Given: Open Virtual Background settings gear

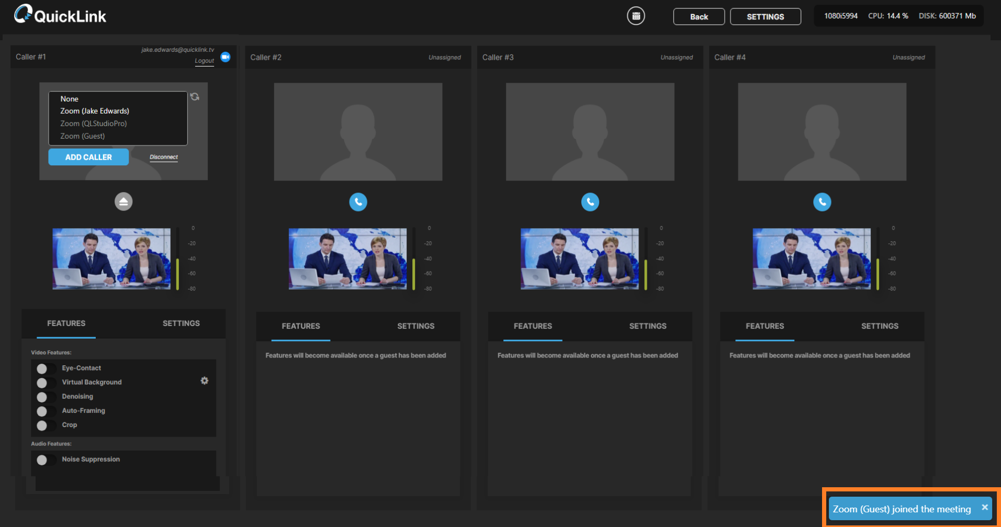Looking at the screenshot, I should click(204, 380).
